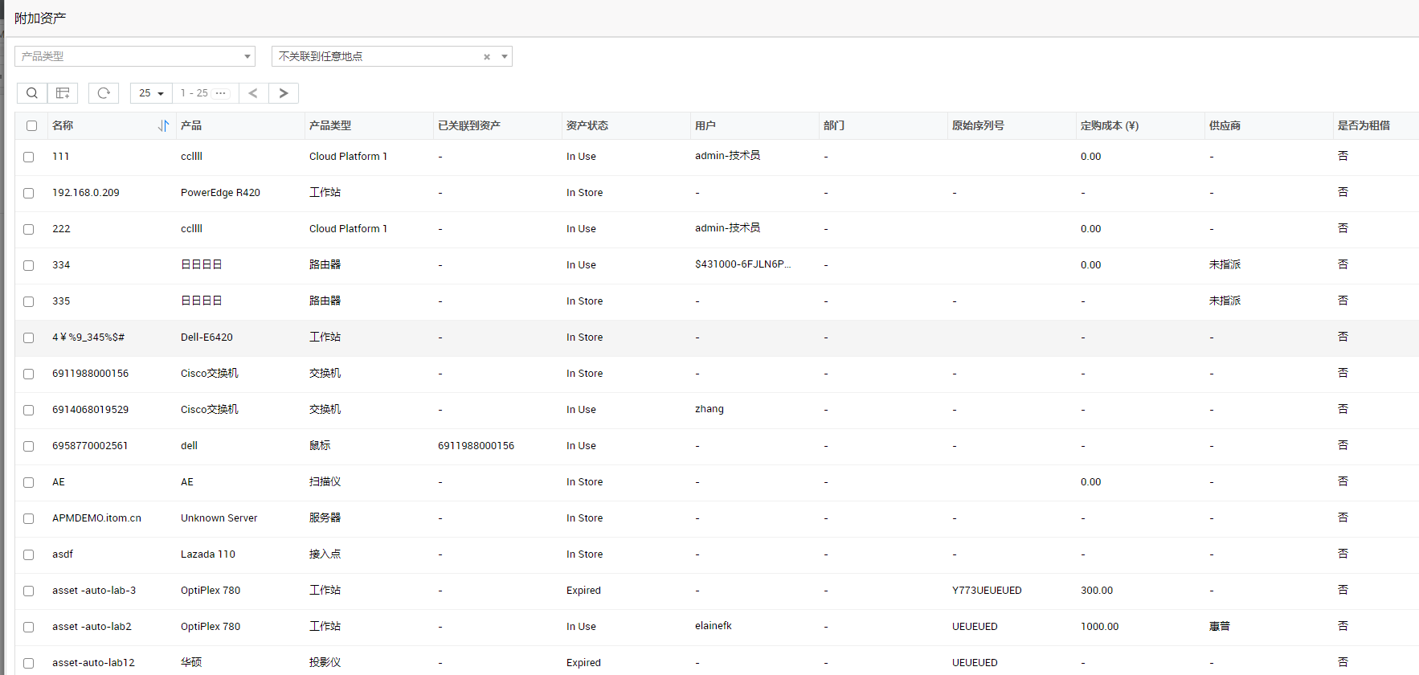The width and height of the screenshot is (1419, 675).
Task: Click the refresh list icon
Action: click(x=104, y=93)
